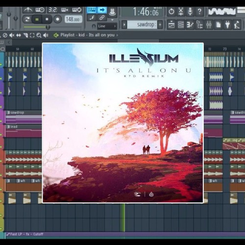The width and height of the screenshot is (245, 245).
Task: Toggle typing keyboard to piano icon
Action: [92, 10]
